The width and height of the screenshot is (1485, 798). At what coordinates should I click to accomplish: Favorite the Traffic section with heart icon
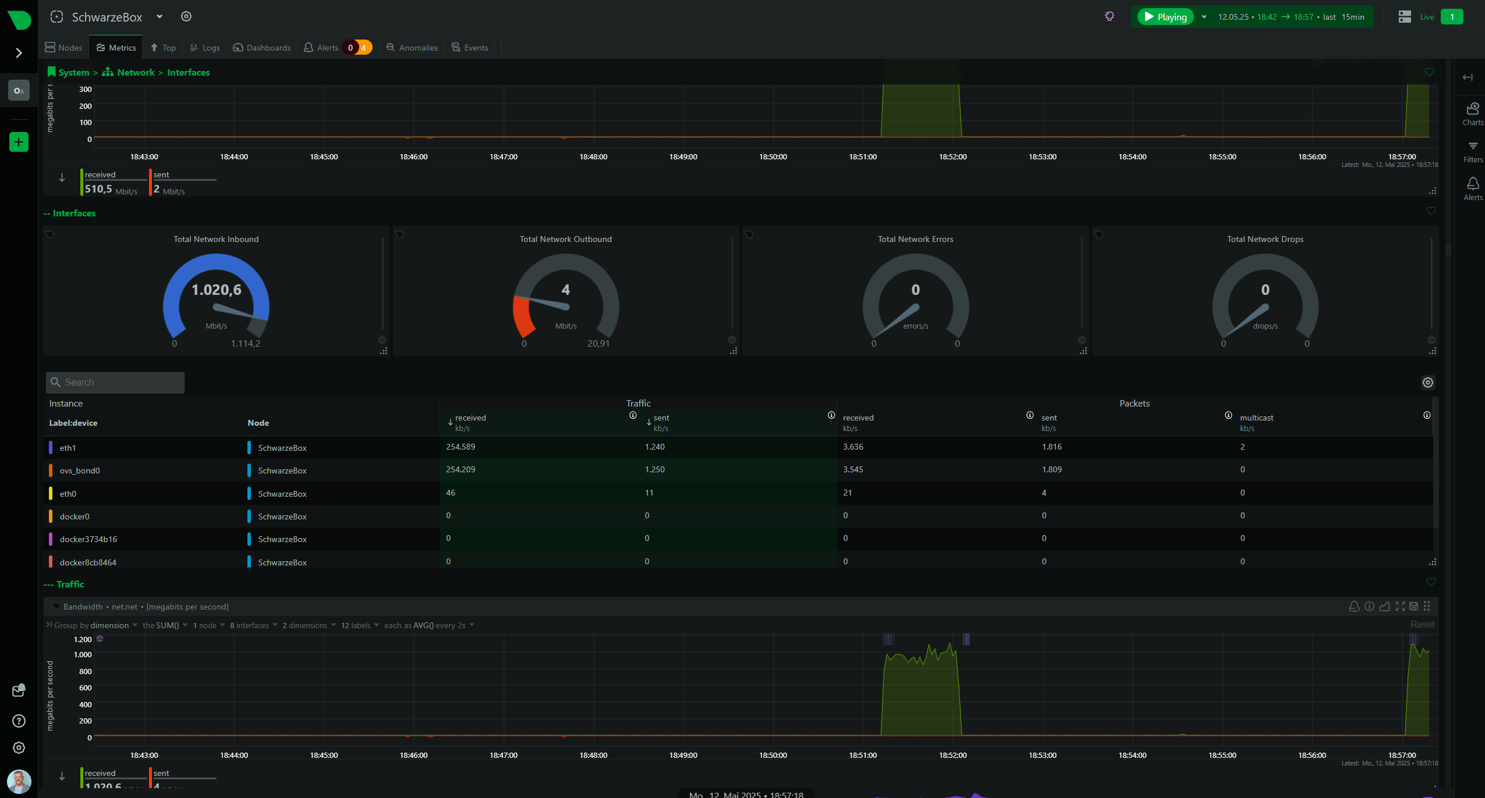point(1431,582)
